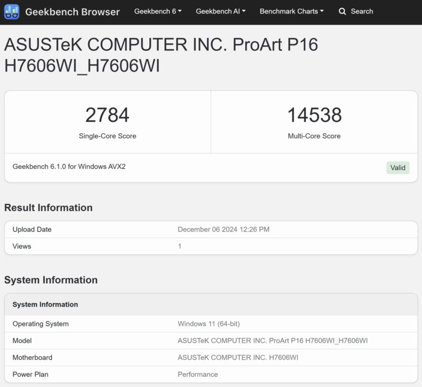Viewport: 422px width, 387px height.
Task: Click the Result Information heading
Action: pos(49,208)
